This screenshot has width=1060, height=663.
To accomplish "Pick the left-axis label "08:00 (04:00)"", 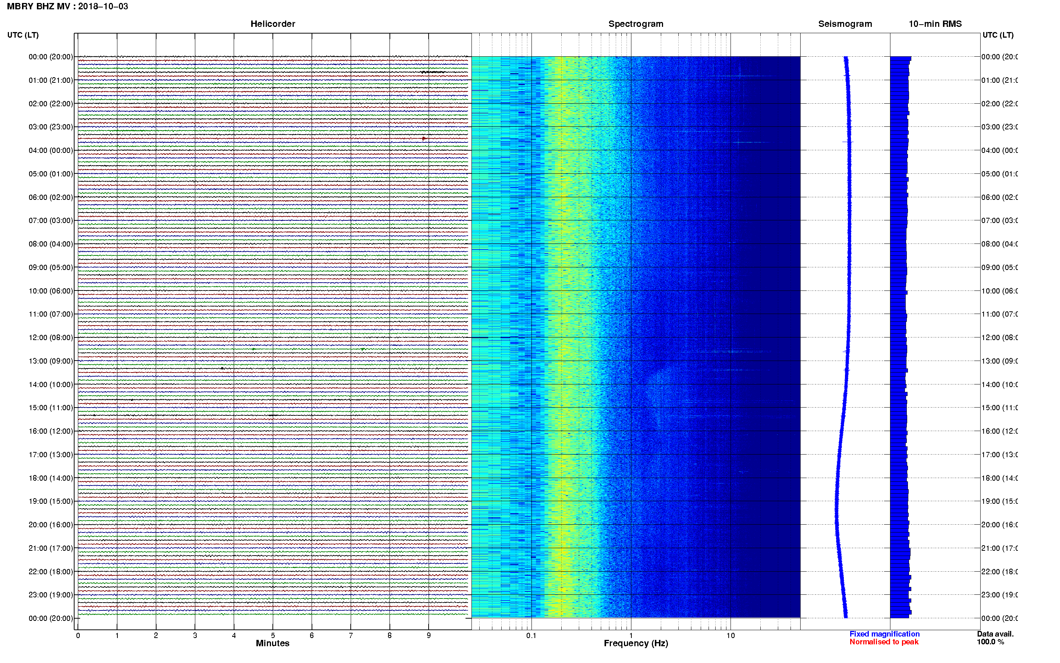I will [x=51, y=244].
